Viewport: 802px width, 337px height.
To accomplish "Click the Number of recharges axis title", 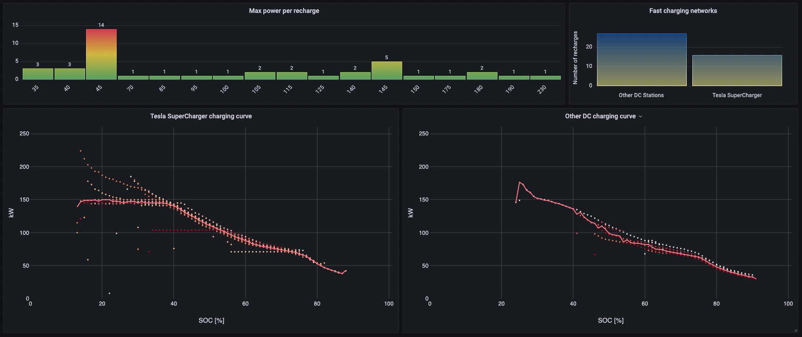I will [575, 58].
